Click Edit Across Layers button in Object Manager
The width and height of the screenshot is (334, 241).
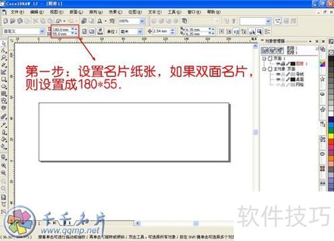click(x=272, y=51)
